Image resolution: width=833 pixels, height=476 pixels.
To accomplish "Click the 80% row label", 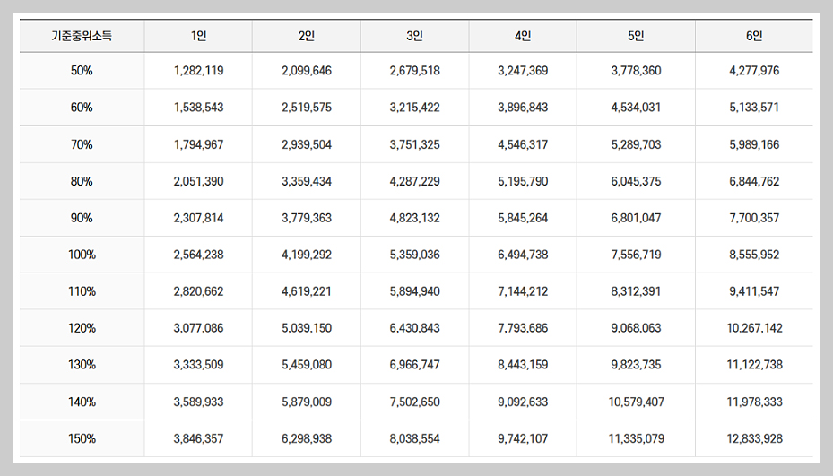I will click(82, 181).
